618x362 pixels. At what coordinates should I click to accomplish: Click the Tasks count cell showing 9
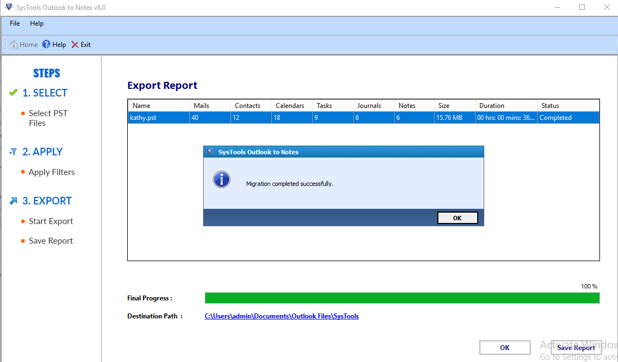pyautogui.click(x=332, y=118)
